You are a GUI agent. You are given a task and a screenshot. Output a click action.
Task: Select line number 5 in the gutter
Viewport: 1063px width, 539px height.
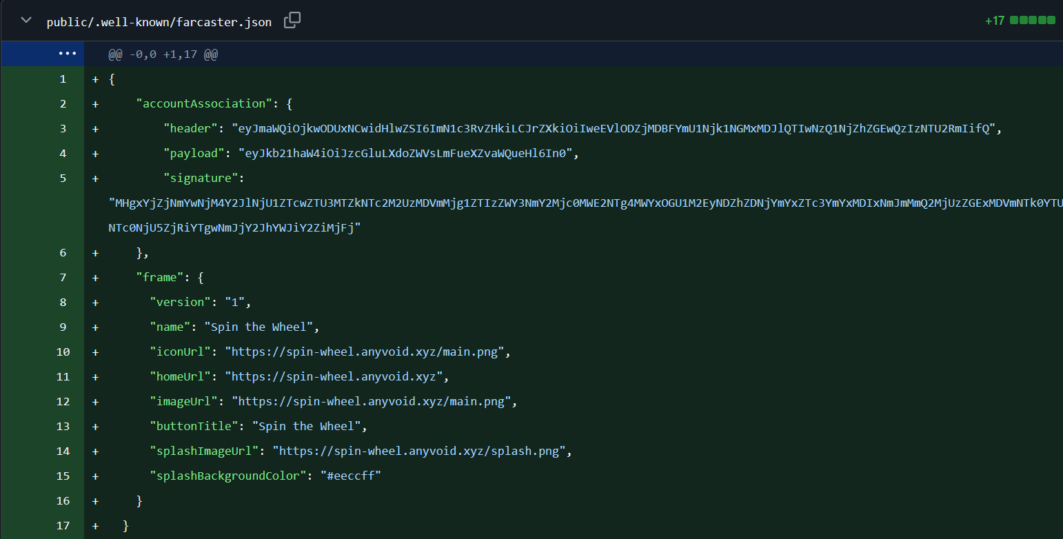point(63,177)
